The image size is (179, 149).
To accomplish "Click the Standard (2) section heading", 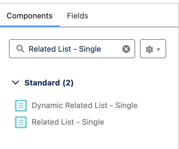I will tap(49, 83).
